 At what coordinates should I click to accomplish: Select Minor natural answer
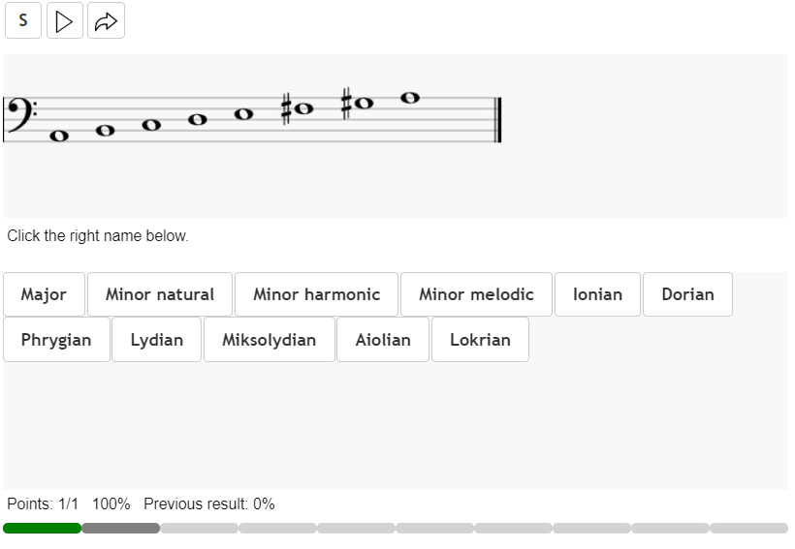point(160,294)
